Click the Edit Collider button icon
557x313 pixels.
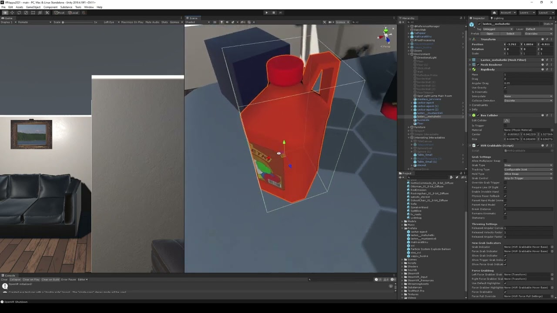[x=507, y=120]
